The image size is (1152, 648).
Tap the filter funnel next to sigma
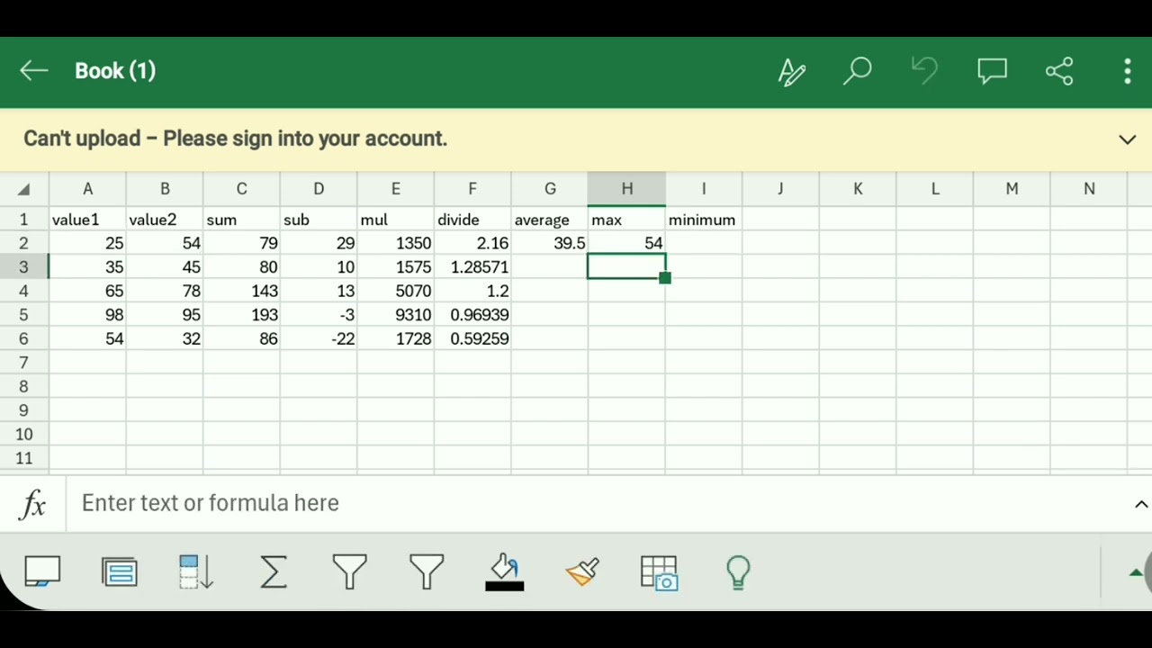pyautogui.click(x=350, y=572)
